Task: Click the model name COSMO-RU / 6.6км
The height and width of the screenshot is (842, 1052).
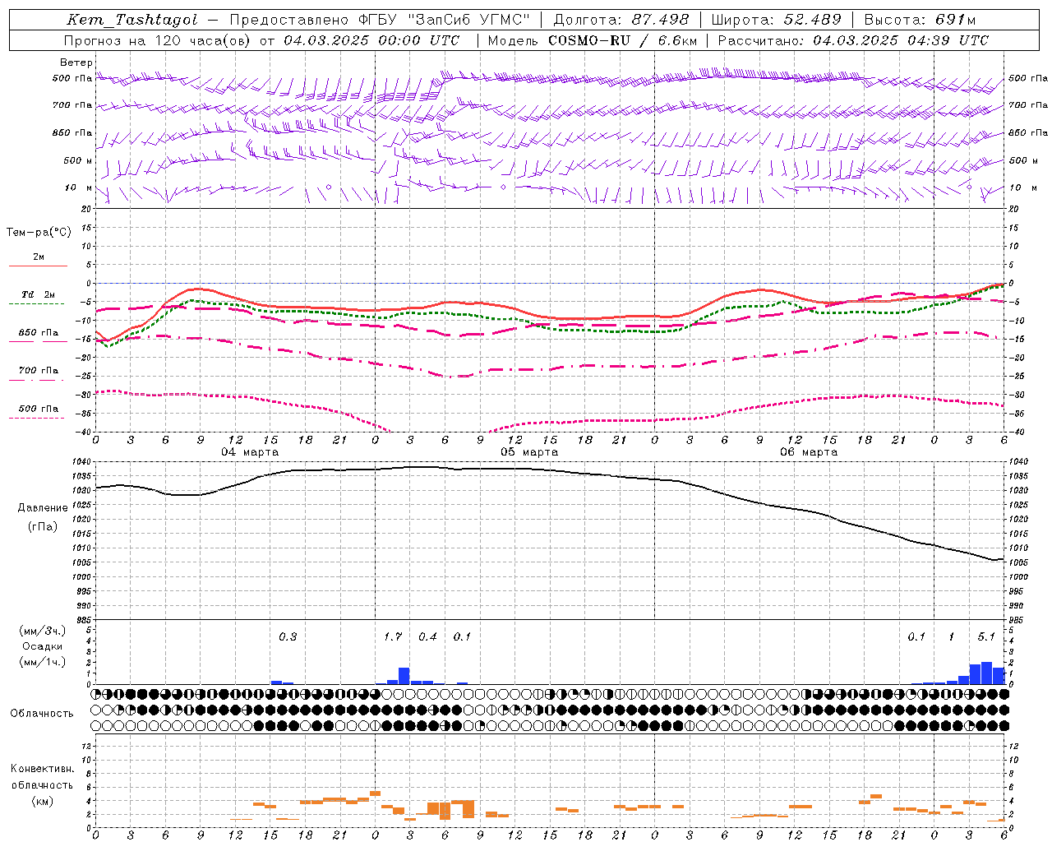Action: (623, 40)
